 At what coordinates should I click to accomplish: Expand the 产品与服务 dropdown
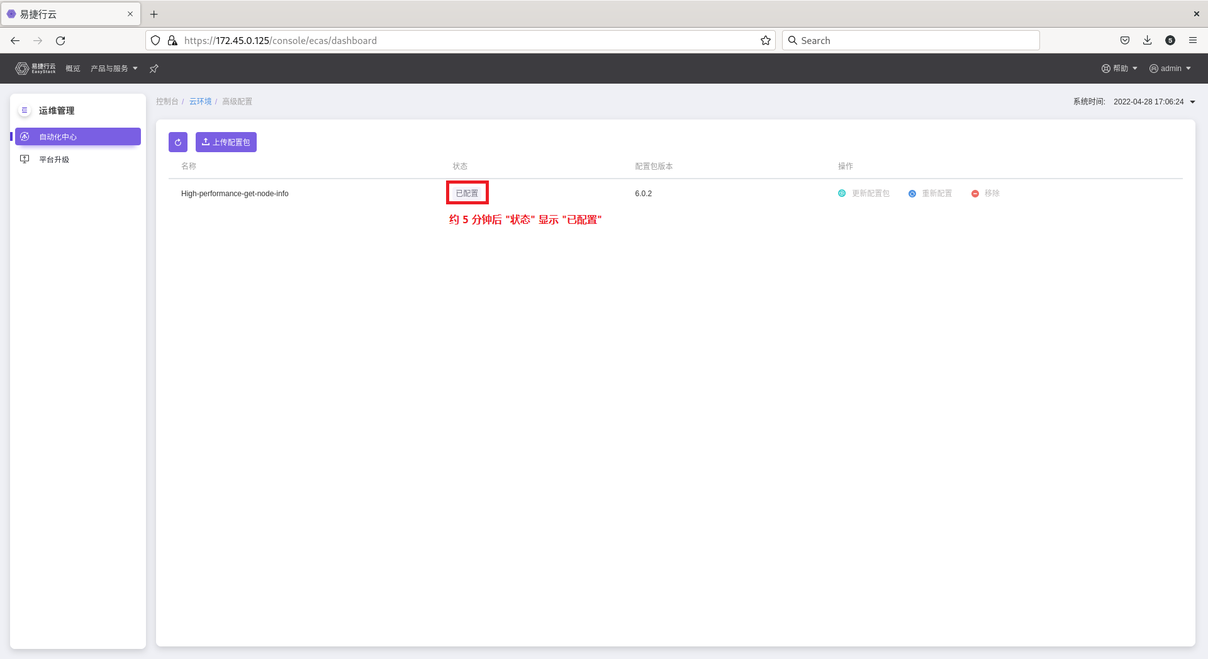coord(114,69)
